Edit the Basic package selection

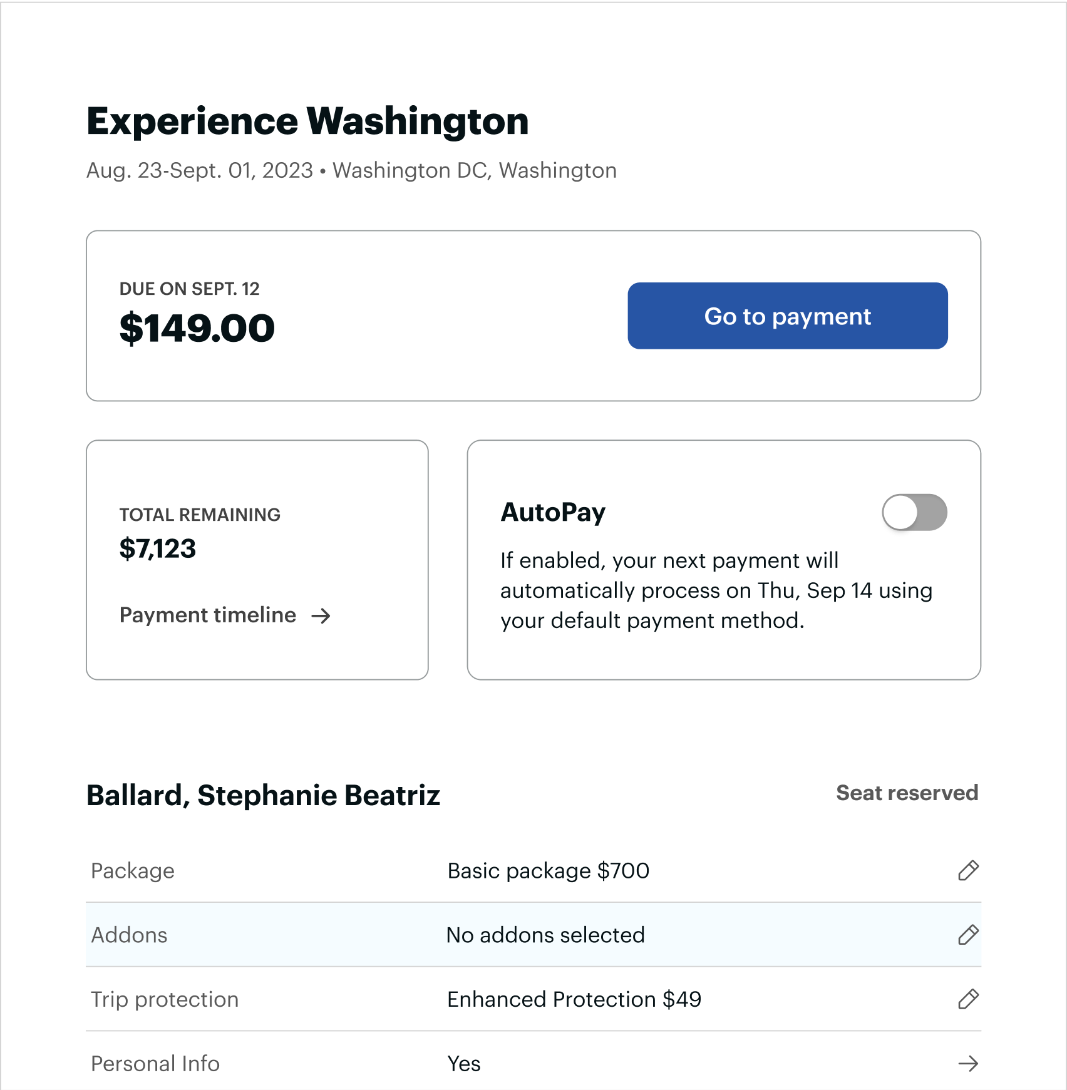click(967, 870)
